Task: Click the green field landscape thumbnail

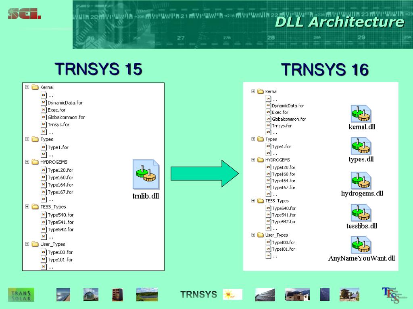Action: [x=147, y=295]
